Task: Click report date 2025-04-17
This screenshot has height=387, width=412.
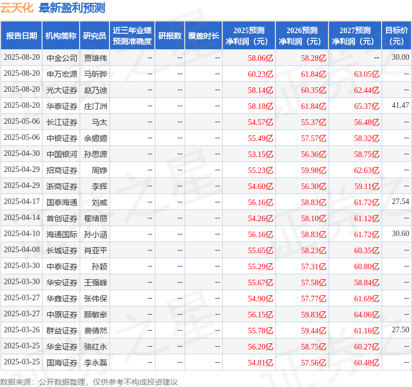Action: click(x=22, y=201)
